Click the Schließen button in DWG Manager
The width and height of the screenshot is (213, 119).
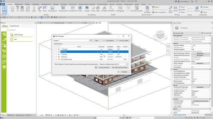(x=123, y=72)
